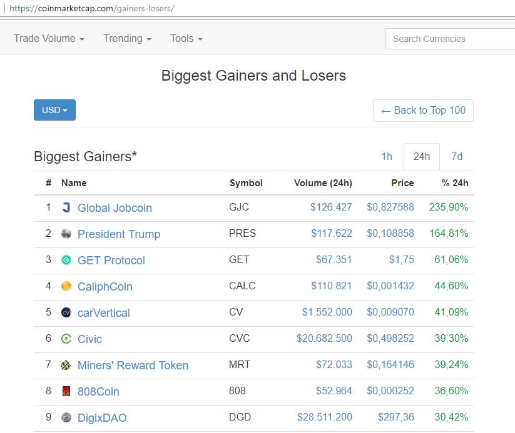Click the browser address bar URL

[x=91, y=8]
